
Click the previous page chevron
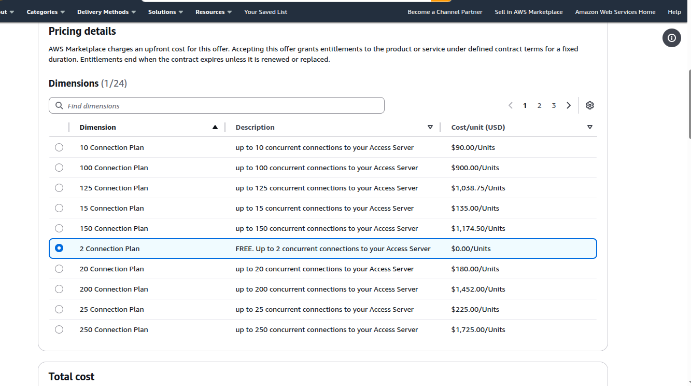pos(511,105)
